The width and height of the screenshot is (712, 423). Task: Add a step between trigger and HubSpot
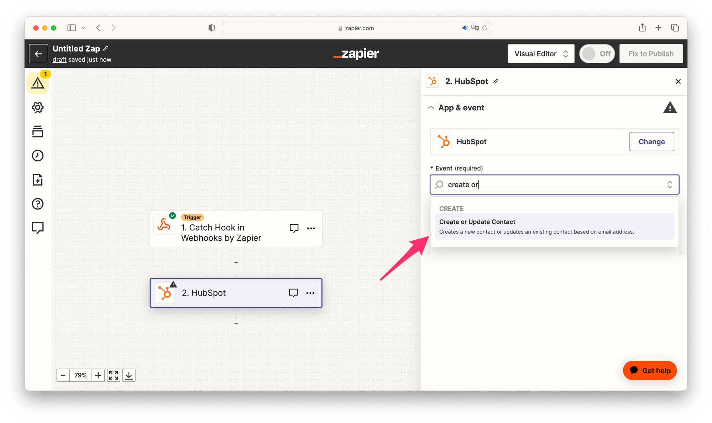point(236,263)
